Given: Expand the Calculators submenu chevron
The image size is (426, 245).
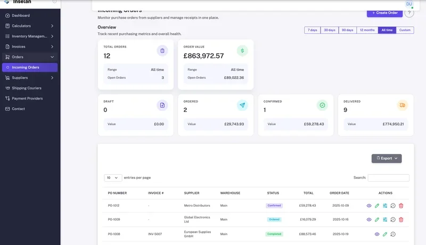Looking at the screenshot, I should (x=52, y=26).
